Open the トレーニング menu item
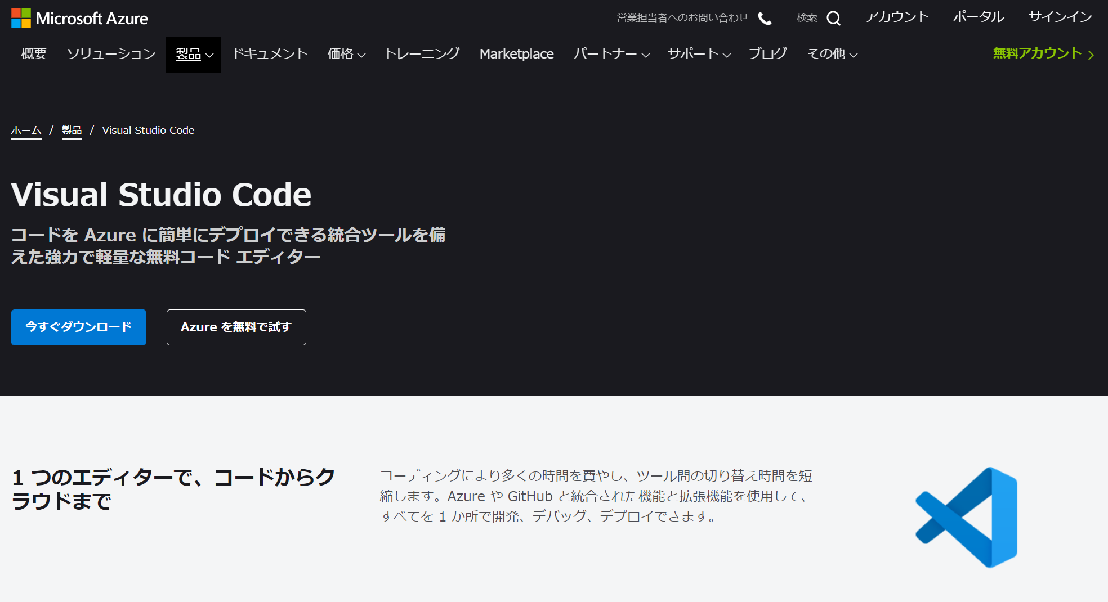 tap(422, 54)
